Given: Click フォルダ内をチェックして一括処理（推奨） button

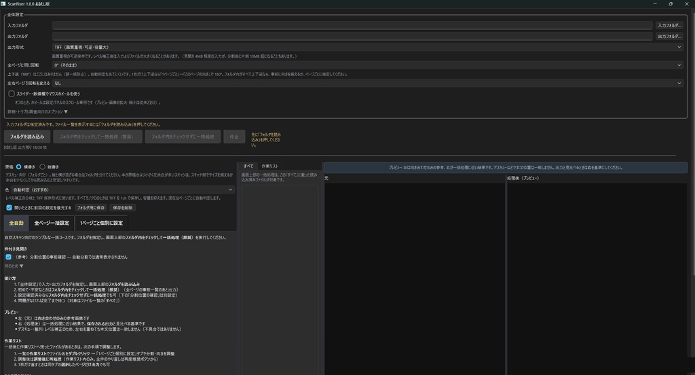Looking at the screenshot, I should tap(98, 137).
